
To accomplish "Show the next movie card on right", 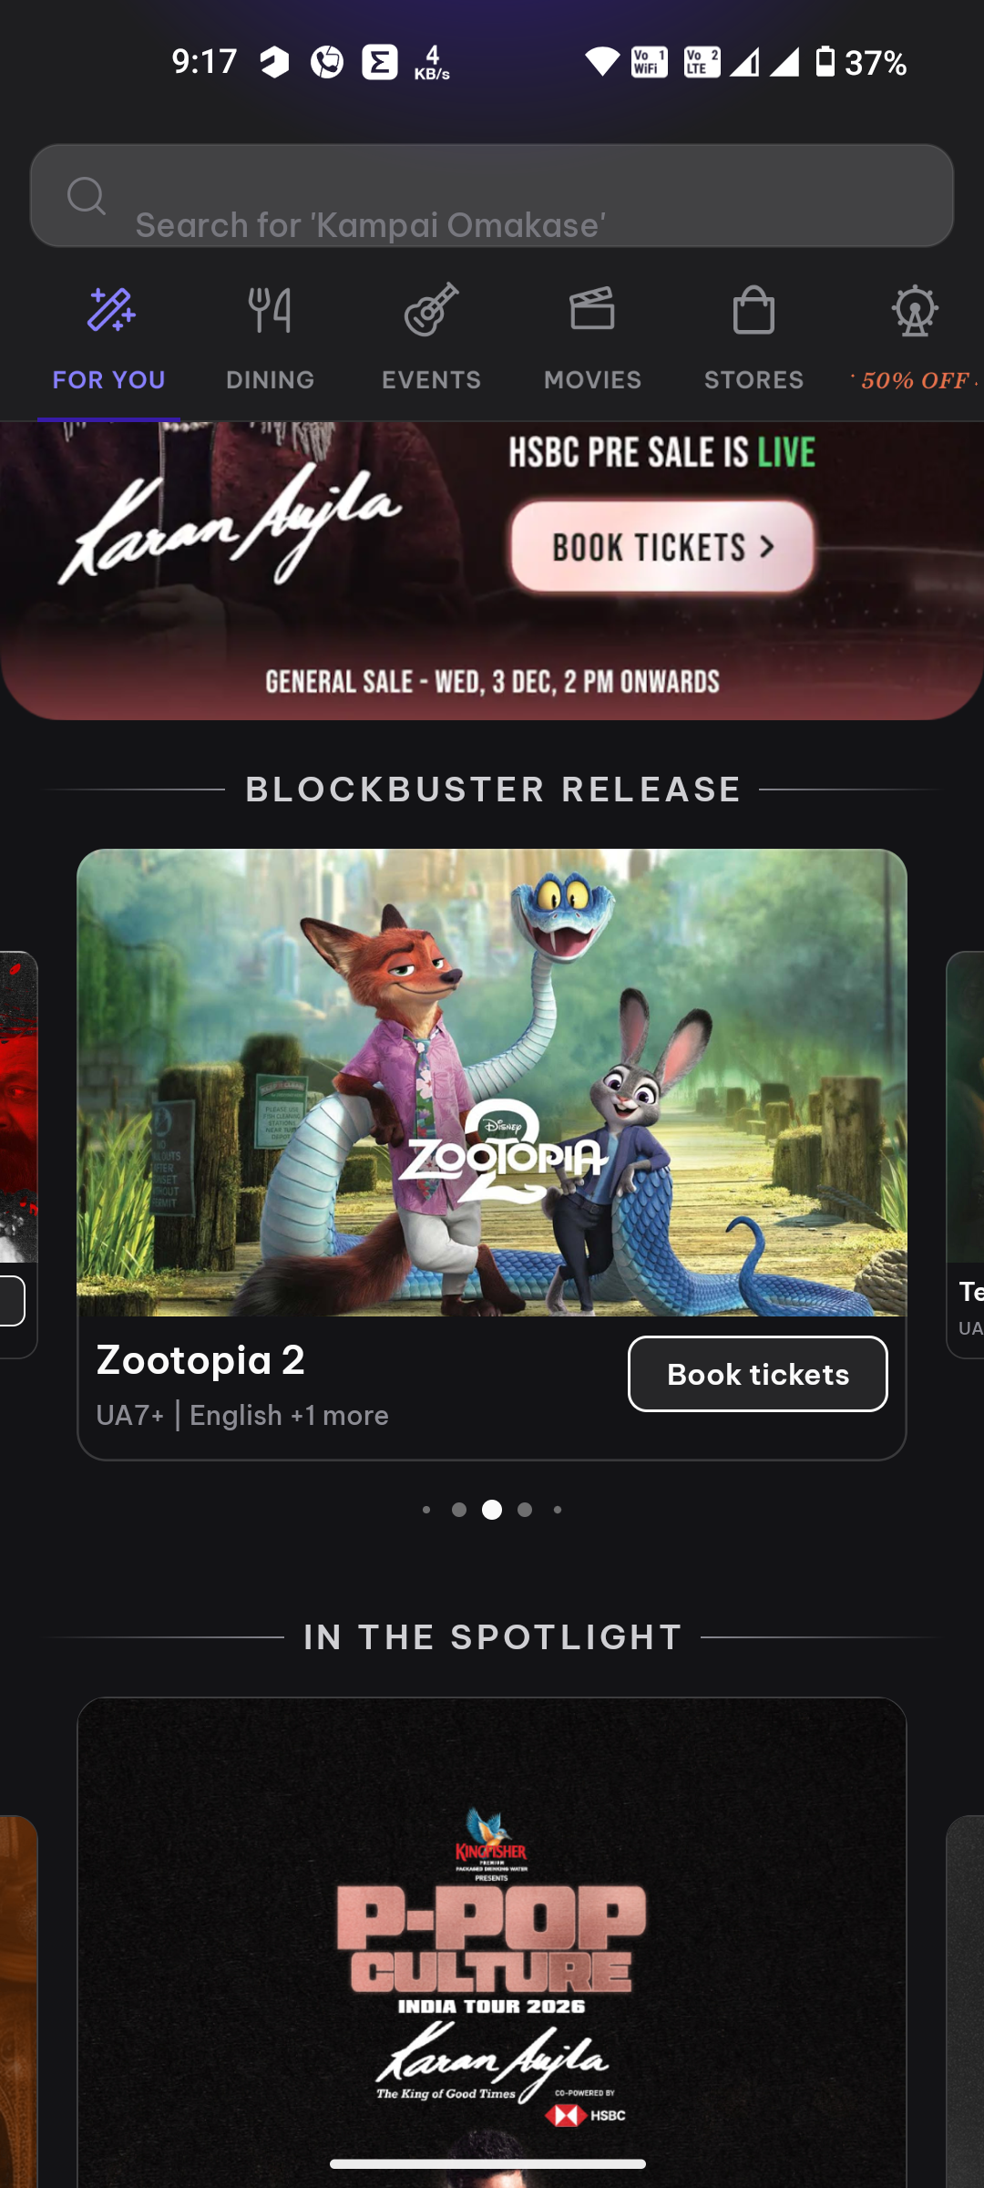I will [966, 1154].
